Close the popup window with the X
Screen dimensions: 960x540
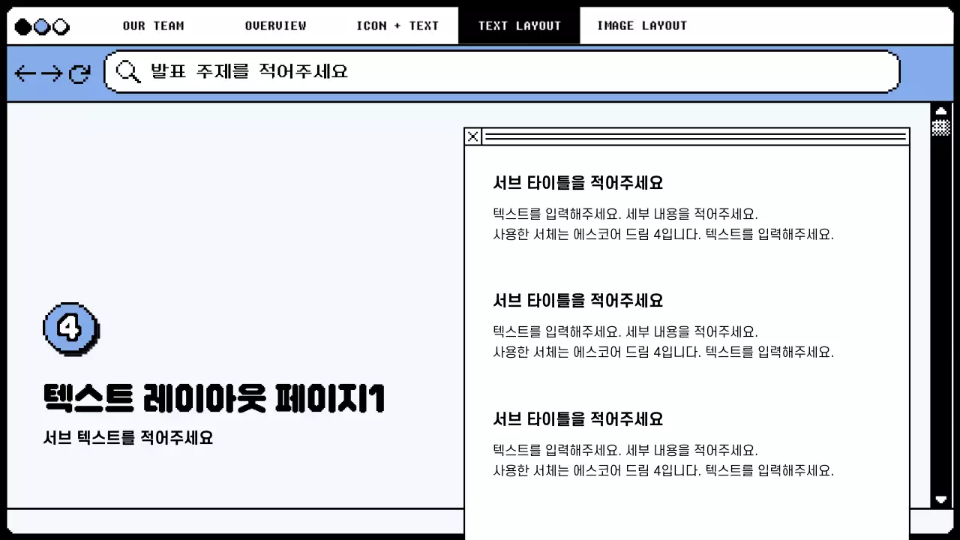pos(472,137)
